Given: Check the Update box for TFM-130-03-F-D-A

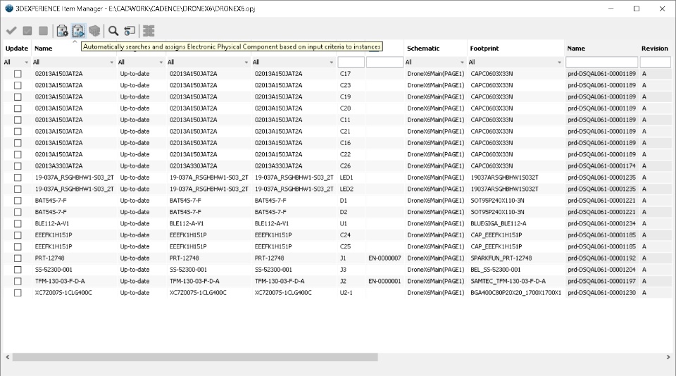Looking at the screenshot, I should point(18,281).
